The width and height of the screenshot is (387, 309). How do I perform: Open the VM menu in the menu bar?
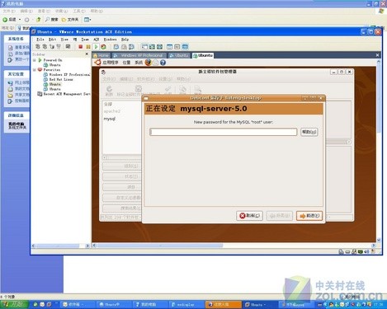(x=75, y=40)
